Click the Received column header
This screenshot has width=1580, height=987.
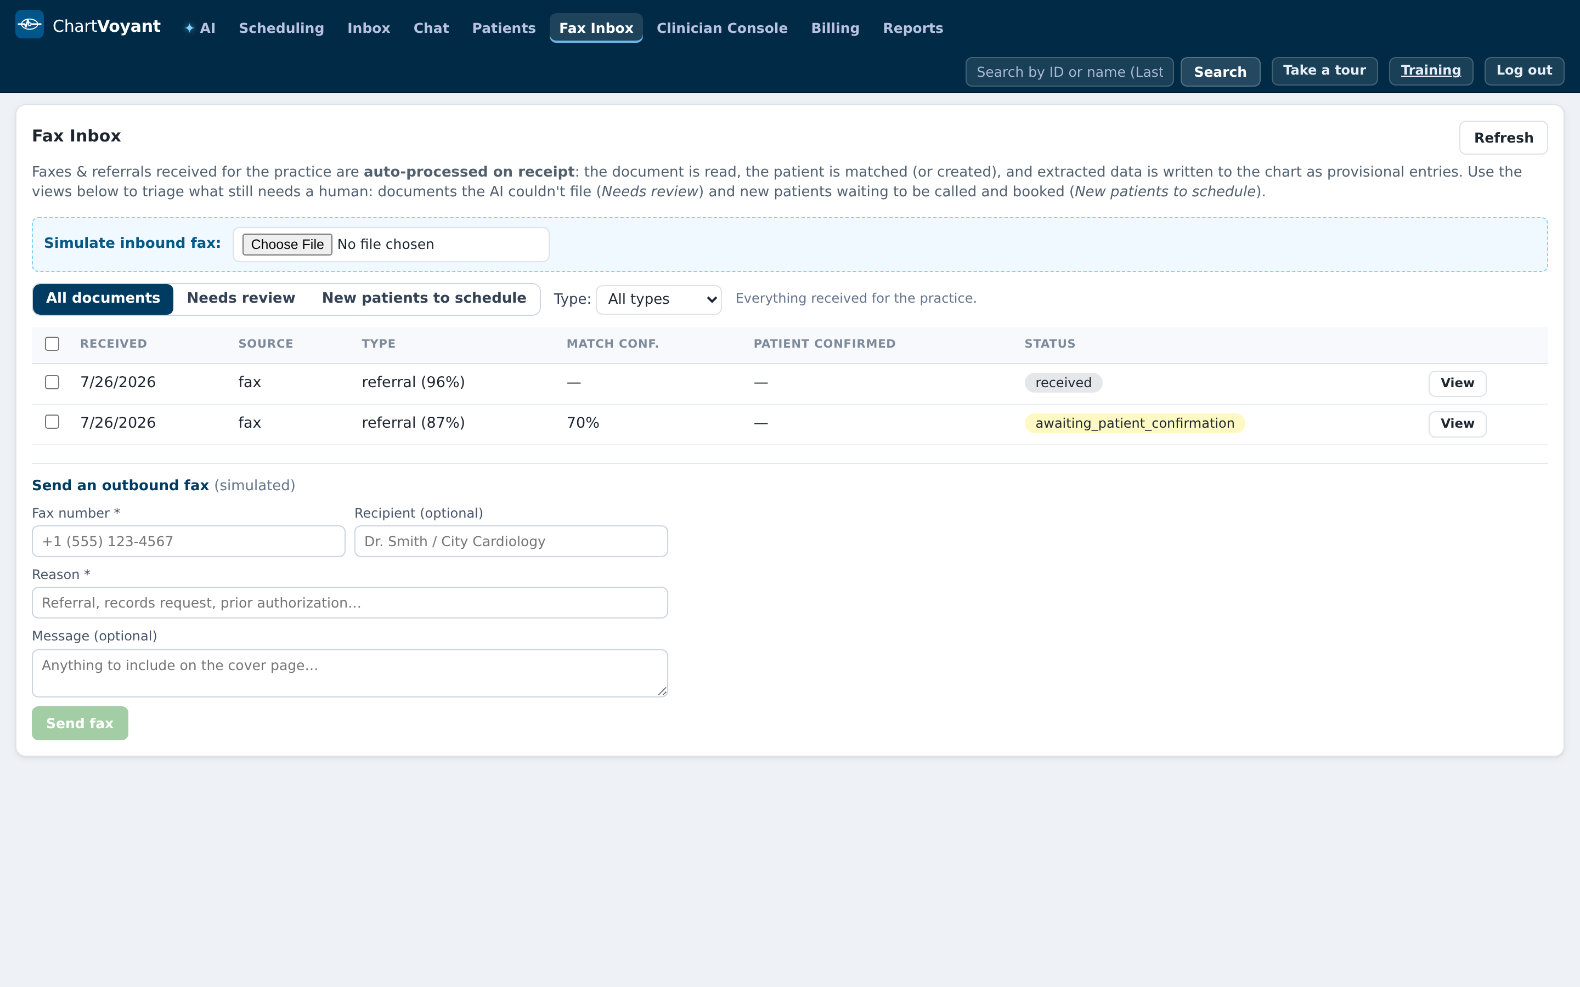coord(114,344)
